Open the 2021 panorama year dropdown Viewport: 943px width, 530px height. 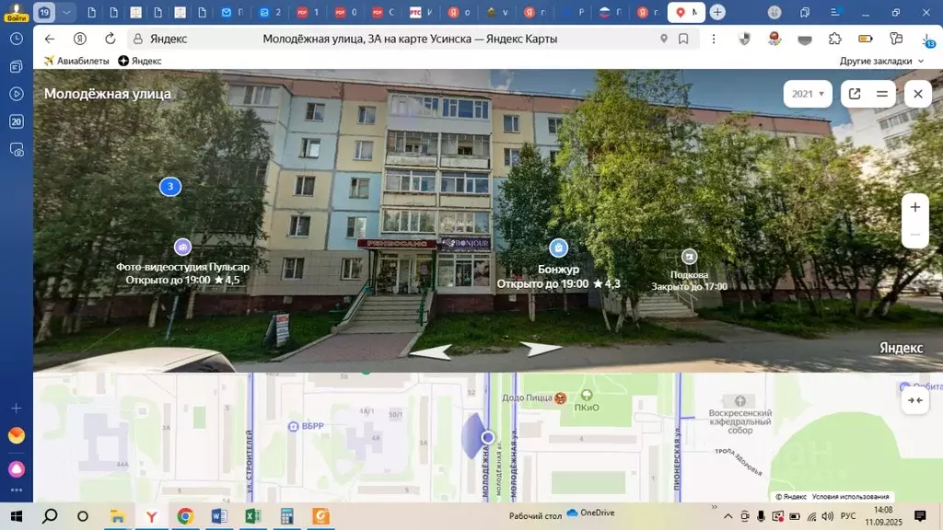pyautogui.click(x=808, y=94)
